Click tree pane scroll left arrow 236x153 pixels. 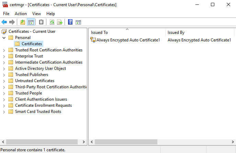coord(3,142)
